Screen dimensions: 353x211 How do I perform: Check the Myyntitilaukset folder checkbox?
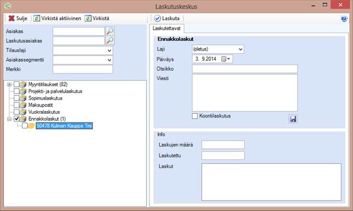click(x=16, y=85)
